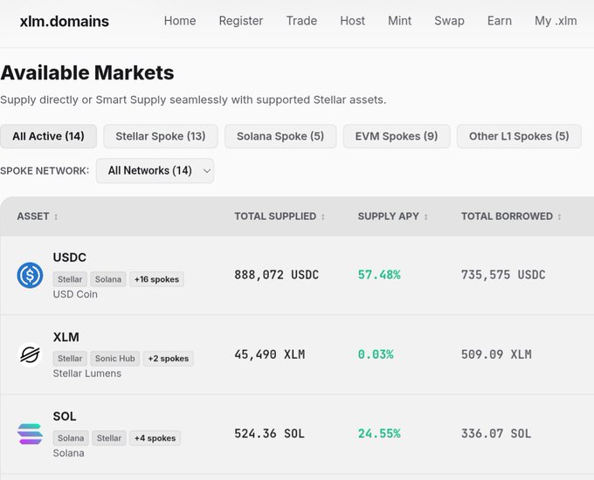
Task: Click the 524.36 SOL supplied value
Action: pyautogui.click(x=269, y=434)
